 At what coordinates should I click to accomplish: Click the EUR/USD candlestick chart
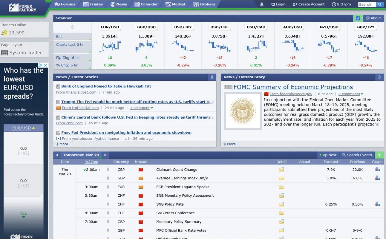tap(110, 46)
